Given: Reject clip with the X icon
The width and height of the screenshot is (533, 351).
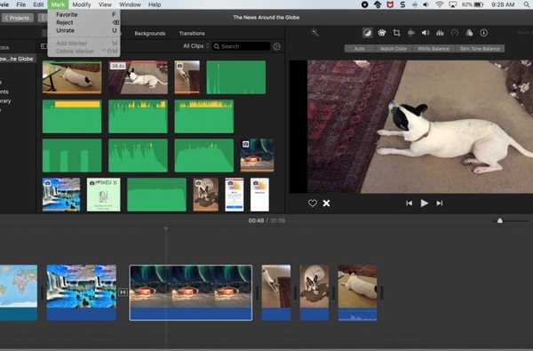Looking at the screenshot, I should click(326, 203).
